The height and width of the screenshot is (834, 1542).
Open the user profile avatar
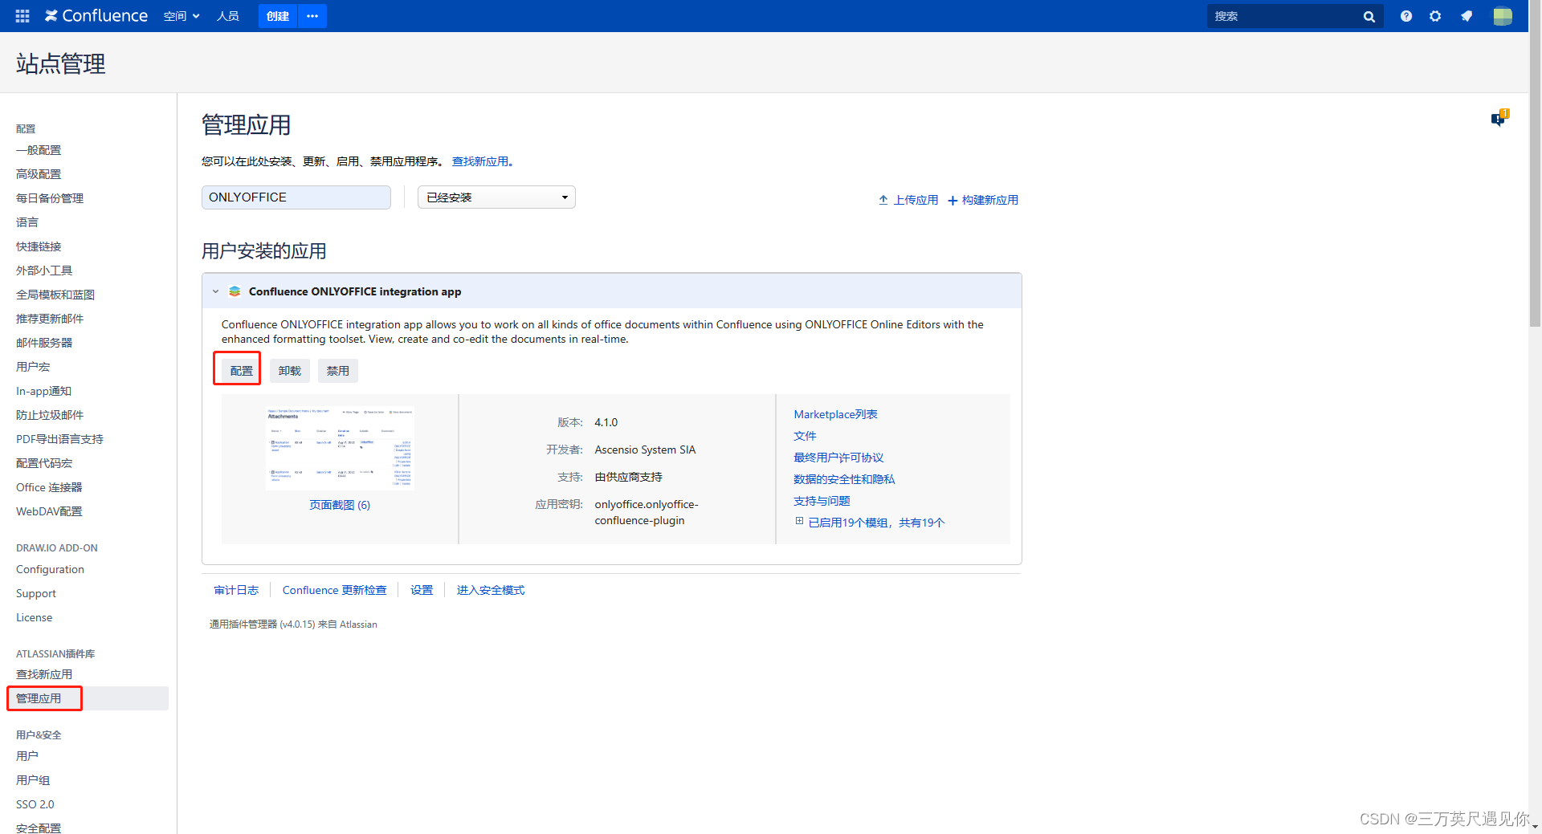[1503, 16]
